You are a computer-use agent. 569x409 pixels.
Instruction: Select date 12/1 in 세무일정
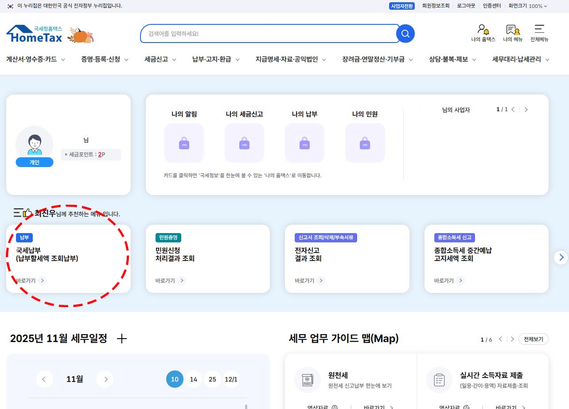pos(231,379)
